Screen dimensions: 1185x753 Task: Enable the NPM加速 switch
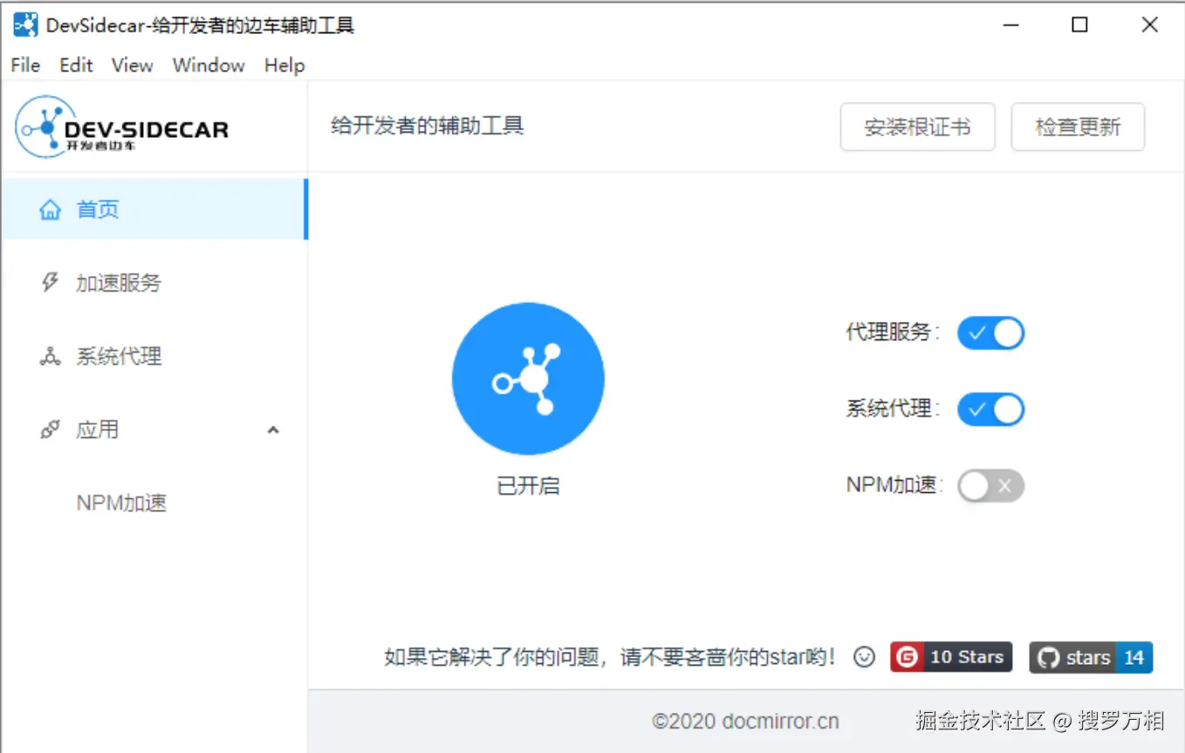(990, 486)
